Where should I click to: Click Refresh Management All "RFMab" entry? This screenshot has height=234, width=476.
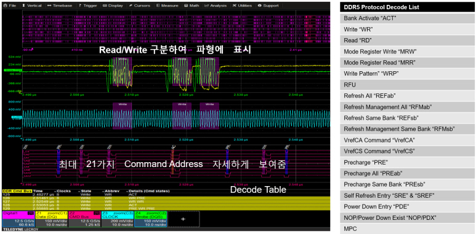coord(408,107)
